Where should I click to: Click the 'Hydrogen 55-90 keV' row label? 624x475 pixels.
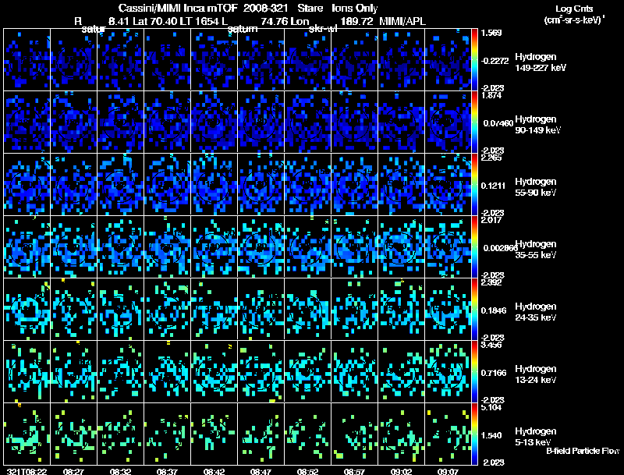pyautogui.click(x=536, y=187)
